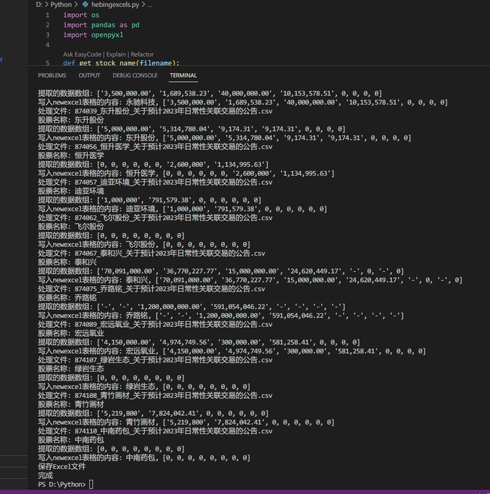Click the 保存Excel文件 output line

pyautogui.click(x=62, y=467)
